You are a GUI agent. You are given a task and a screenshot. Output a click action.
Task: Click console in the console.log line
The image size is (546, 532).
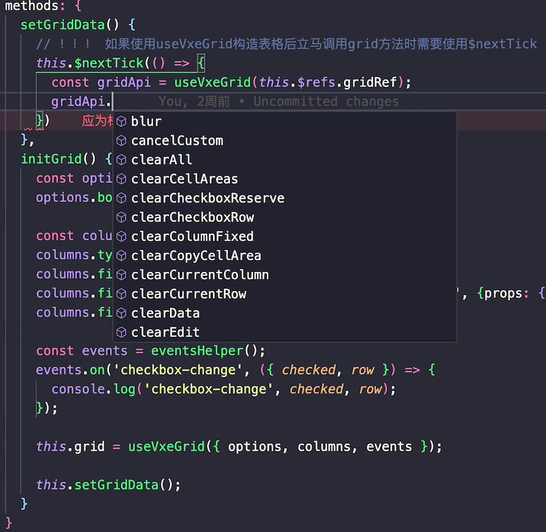click(x=78, y=389)
